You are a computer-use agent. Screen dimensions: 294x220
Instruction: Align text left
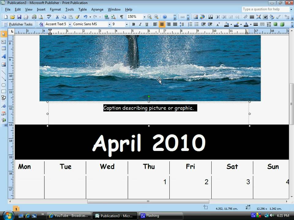point(155,24)
